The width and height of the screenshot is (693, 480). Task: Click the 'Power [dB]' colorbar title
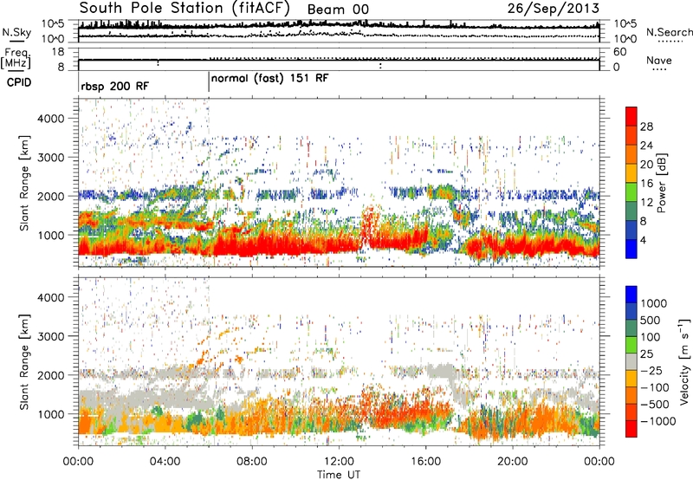[661, 183]
